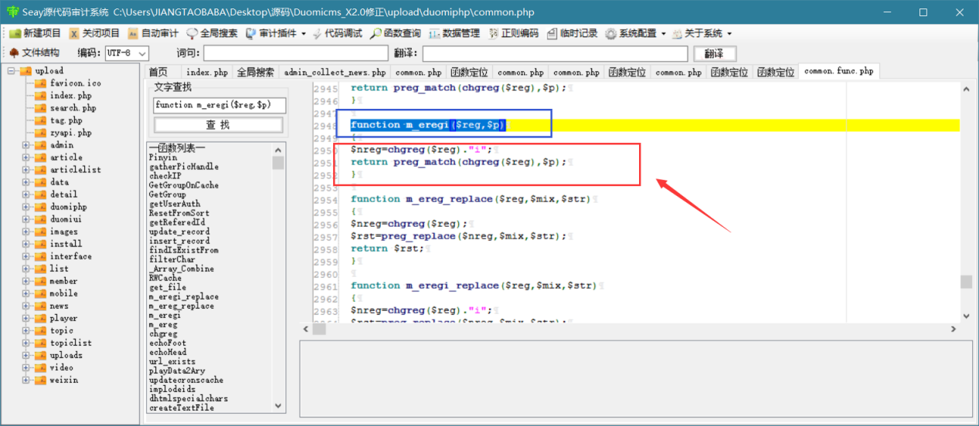
Task: Click line number 2954 in editor gutter
Action: click(325, 199)
